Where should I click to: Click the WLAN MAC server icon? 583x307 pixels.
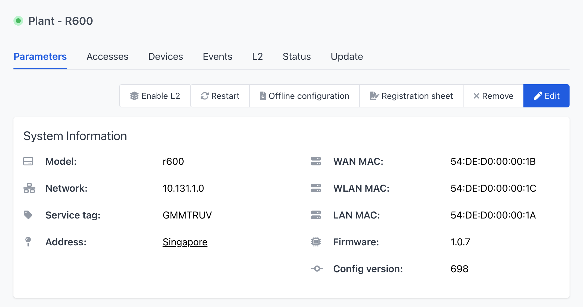[x=316, y=188]
